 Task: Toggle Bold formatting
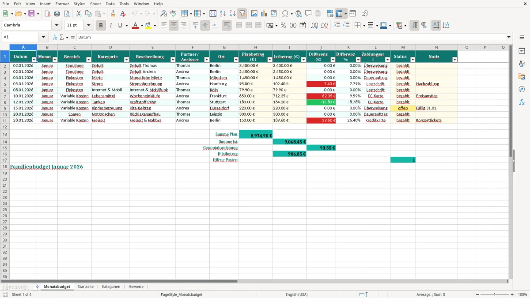click(101, 26)
